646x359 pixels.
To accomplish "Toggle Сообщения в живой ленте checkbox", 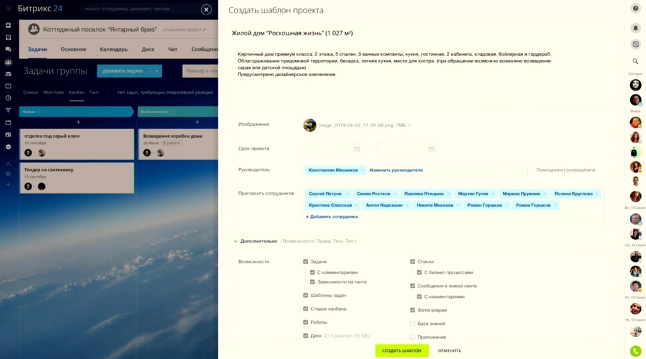I will pyautogui.click(x=413, y=286).
